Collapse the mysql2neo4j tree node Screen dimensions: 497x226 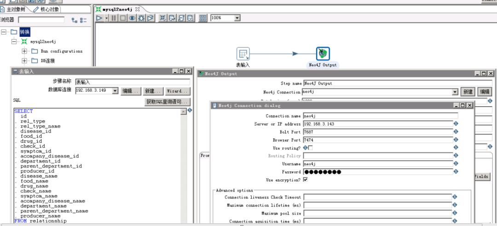pos(14,41)
